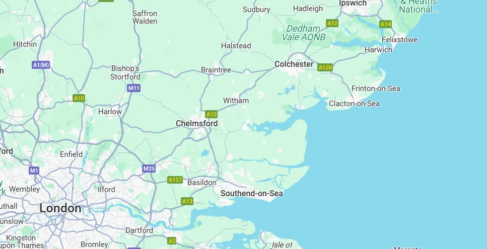The height and width of the screenshot is (249, 487).
Task: Click the A10 road shield
Action: click(x=79, y=98)
